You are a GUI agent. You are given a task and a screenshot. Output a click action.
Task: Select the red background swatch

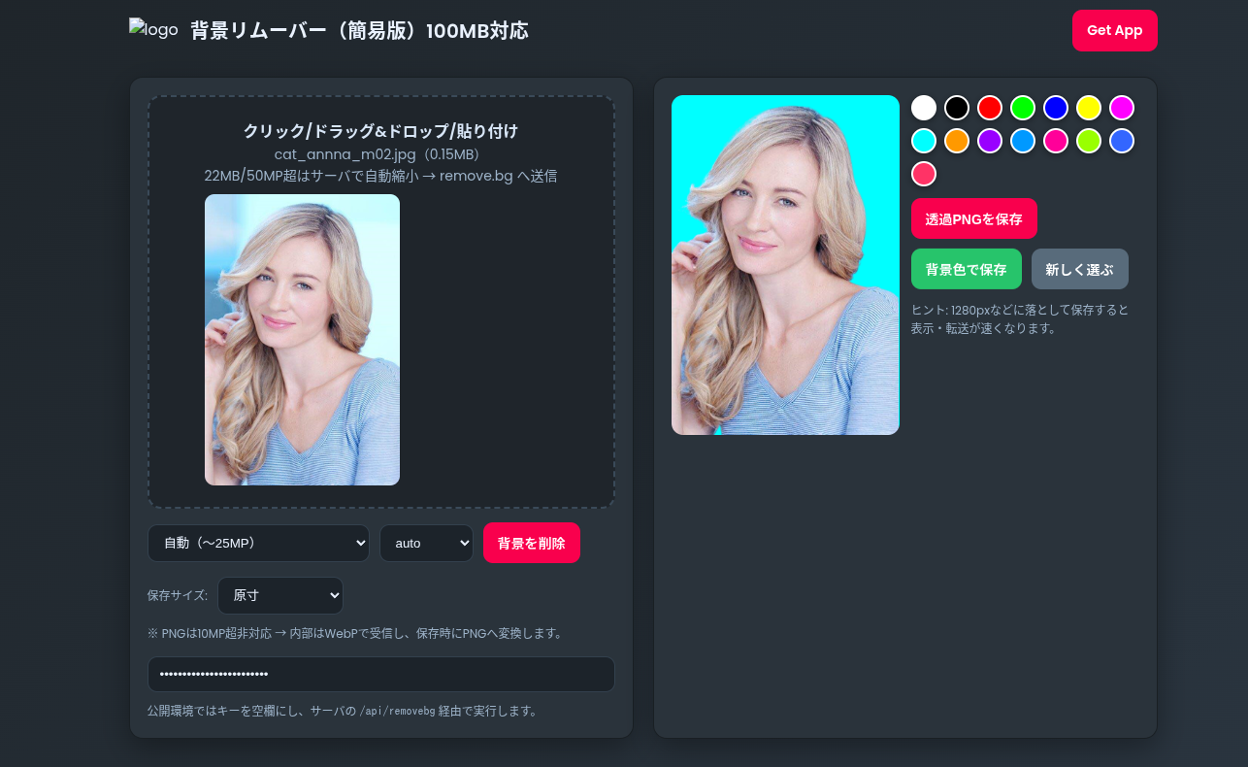point(990,108)
